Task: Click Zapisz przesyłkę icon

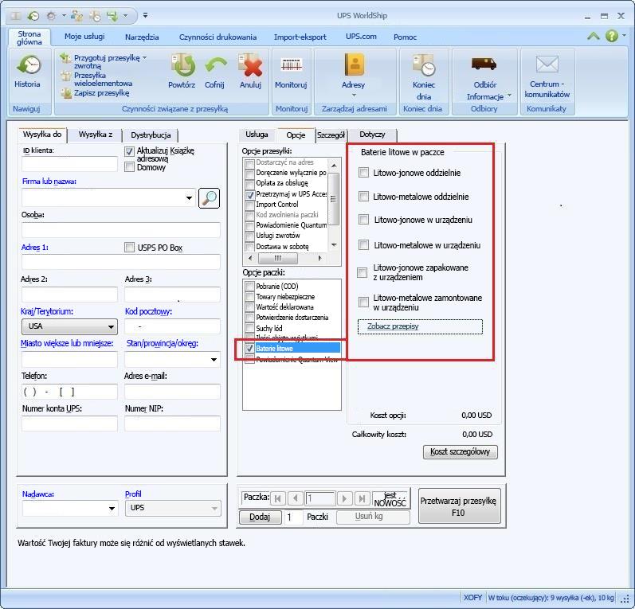Action: (x=66, y=93)
